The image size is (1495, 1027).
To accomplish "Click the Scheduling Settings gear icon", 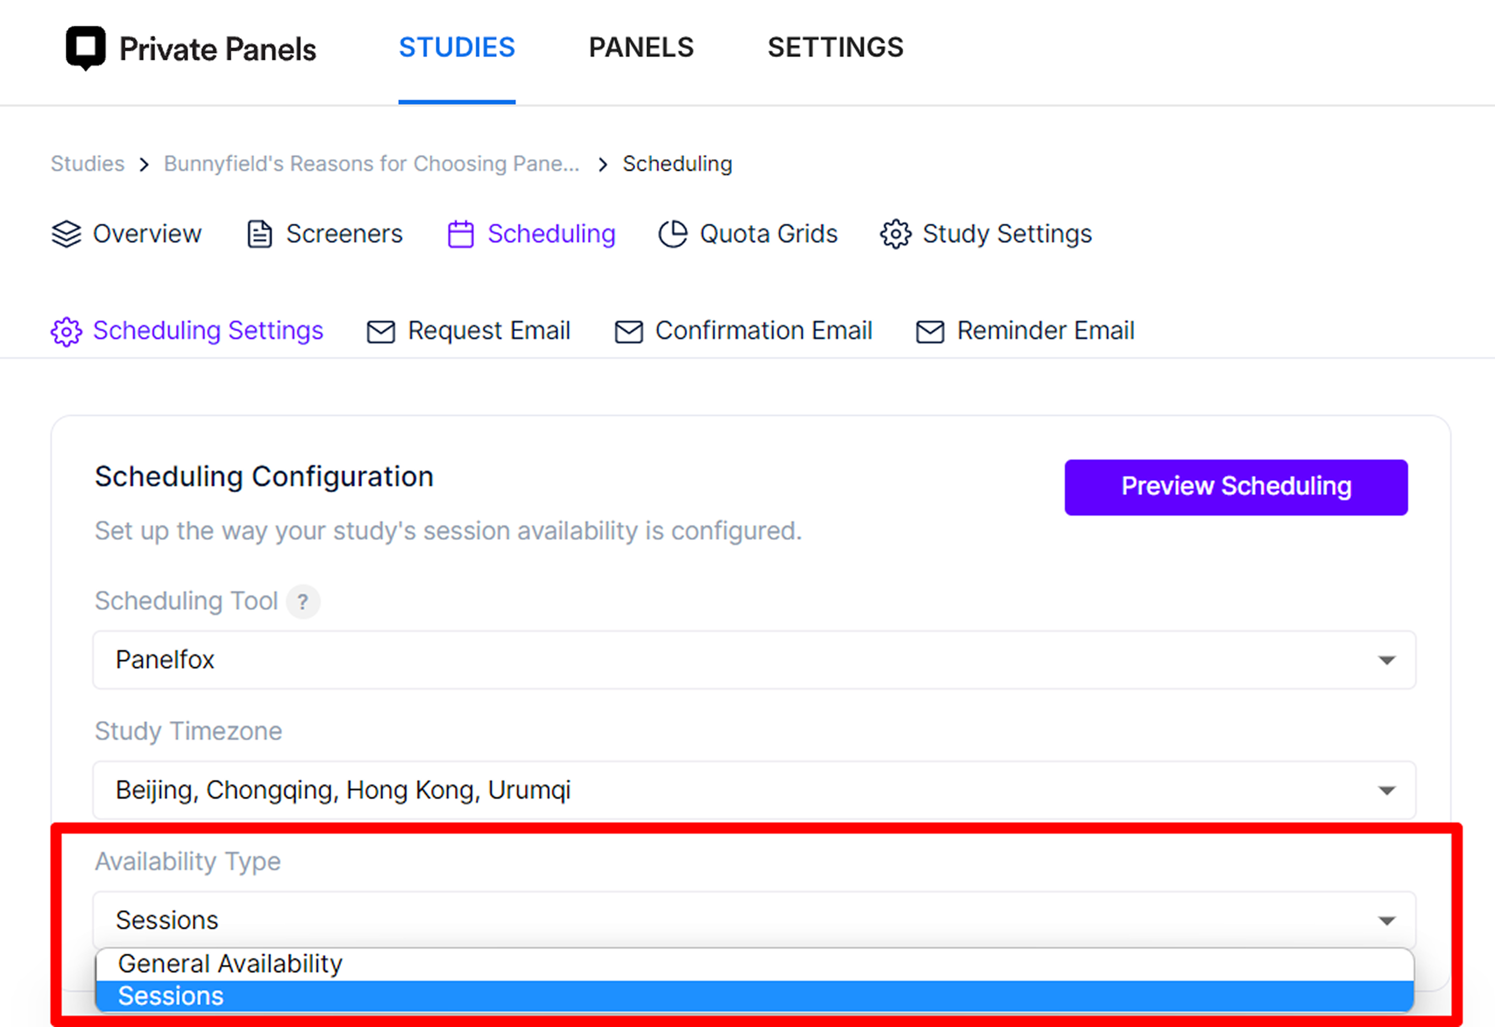I will click(x=66, y=332).
